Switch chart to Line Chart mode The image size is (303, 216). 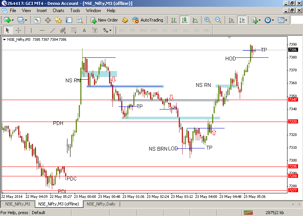[x=195, y=20]
